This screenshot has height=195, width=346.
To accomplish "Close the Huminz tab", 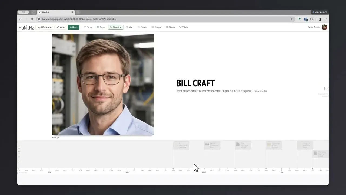I will 72,12.
